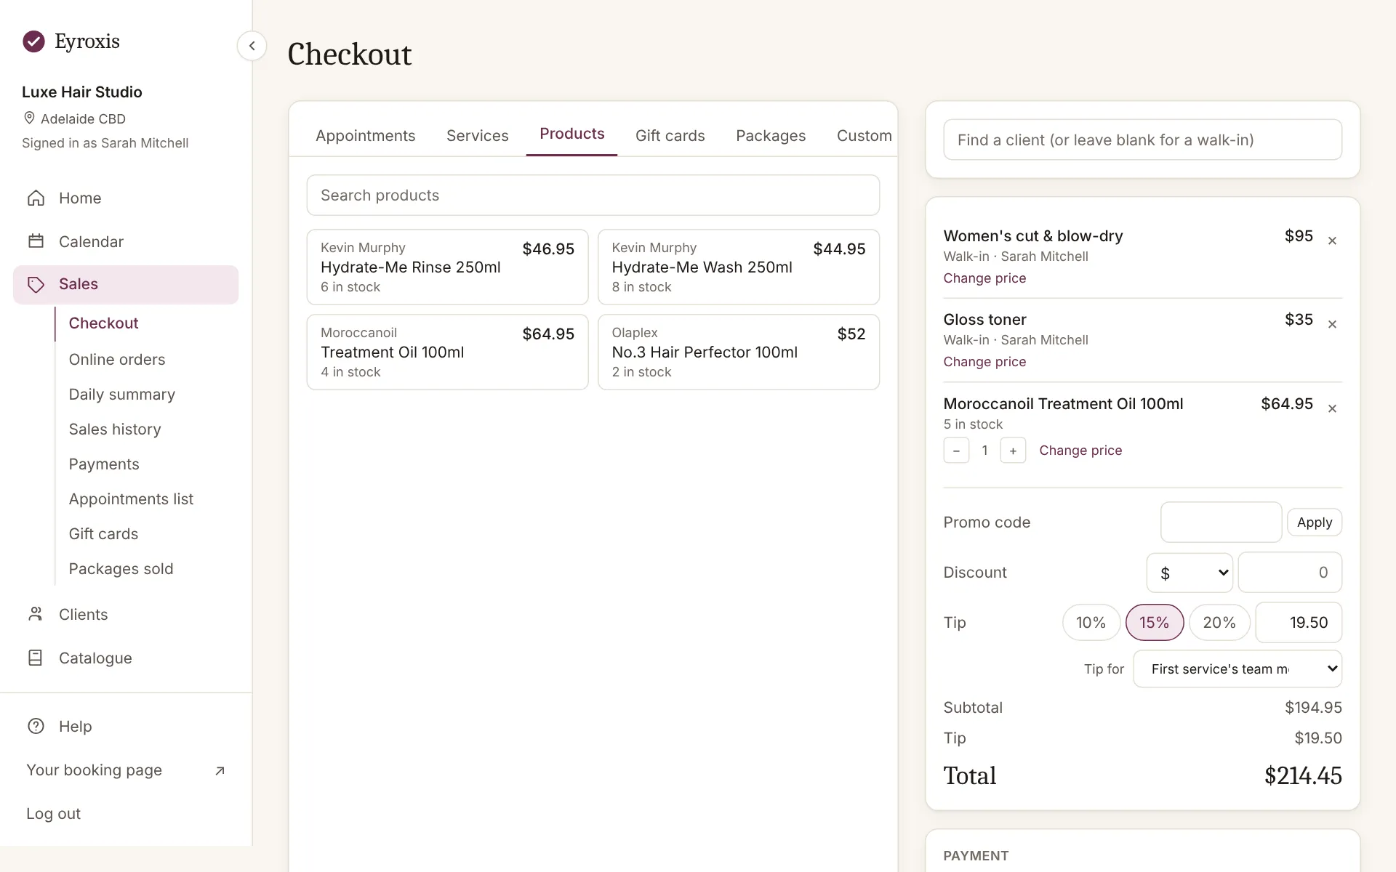Open the discount type $ dropdown
Screen dimensions: 1396x872
click(x=1190, y=573)
